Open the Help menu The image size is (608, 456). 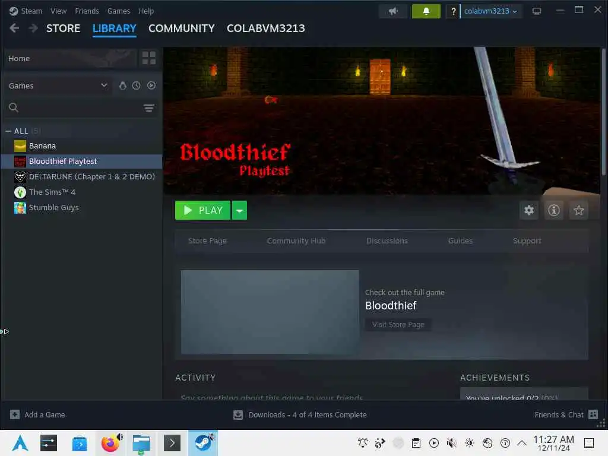146,11
